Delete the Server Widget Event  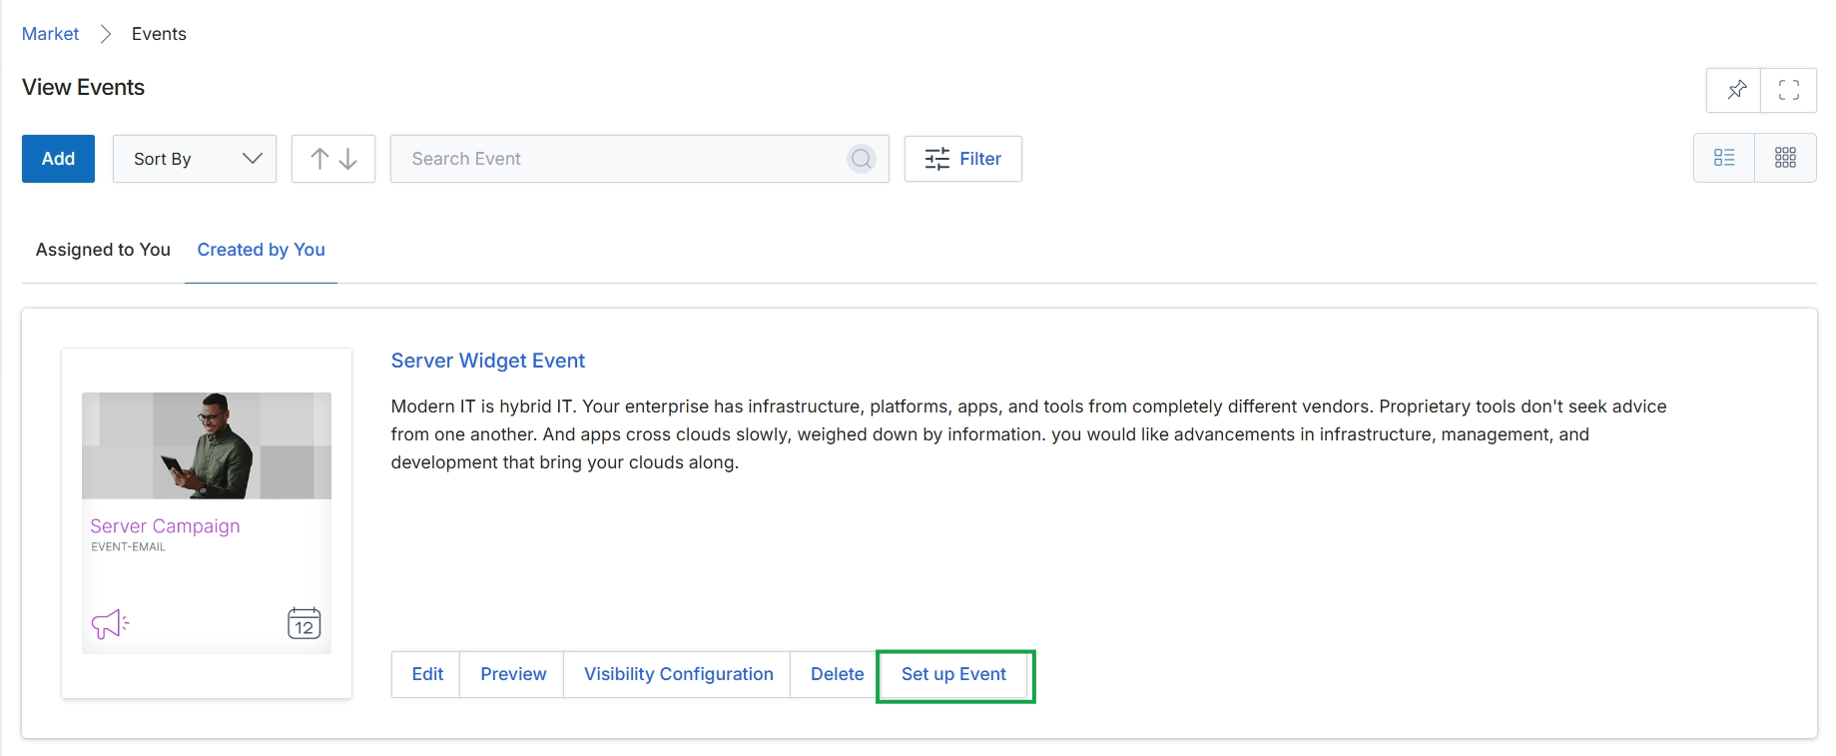pyautogui.click(x=837, y=674)
